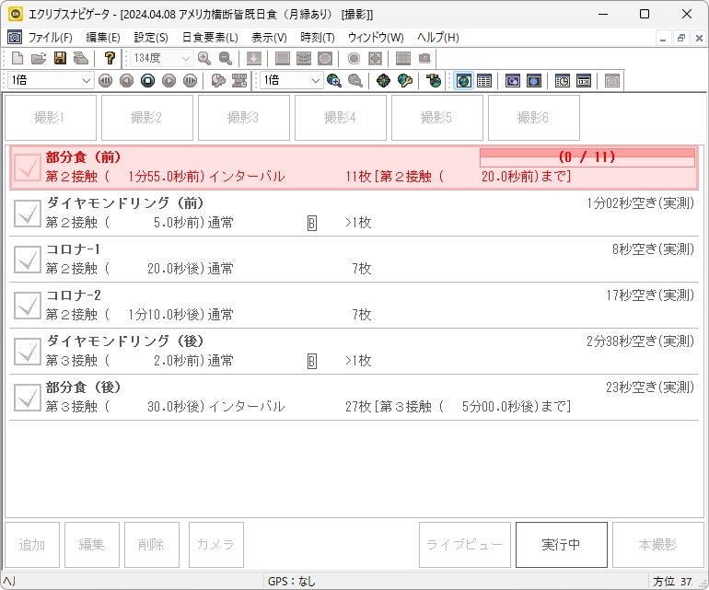The width and height of the screenshot is (709, 590).
Task: Create a new file with the blank page icon
Action: (x=17, y=58)
